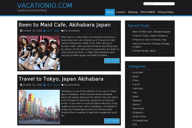This screenshot has width=192, height=128.
Task: Click No Comments link in Tokyo Akihabara post
Action: [72, 85]
